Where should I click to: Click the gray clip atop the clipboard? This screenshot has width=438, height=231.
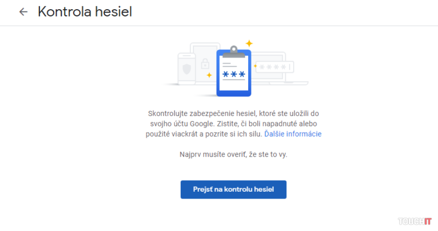[234, 50]
